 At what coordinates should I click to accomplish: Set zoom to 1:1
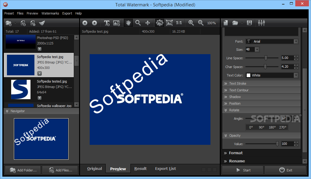[179, 23]
